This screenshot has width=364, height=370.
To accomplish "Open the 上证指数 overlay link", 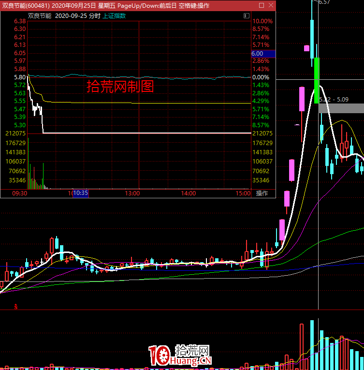I will tap(114, 16).
